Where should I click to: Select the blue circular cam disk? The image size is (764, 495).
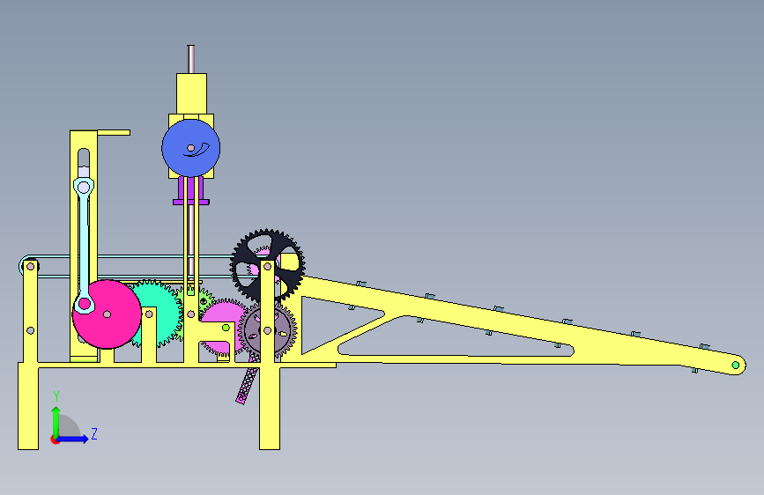pos(191,148)
